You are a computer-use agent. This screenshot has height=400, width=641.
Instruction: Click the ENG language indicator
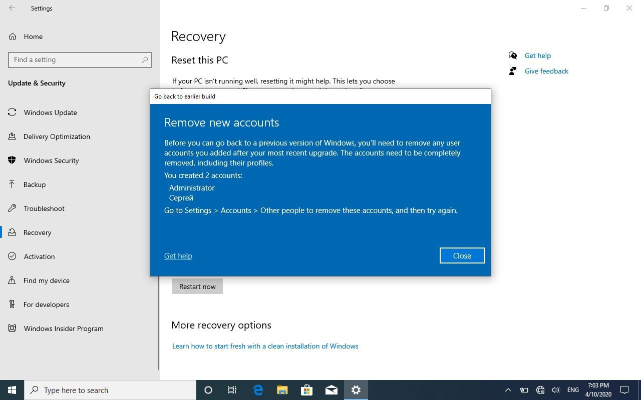tap(573, 390)
